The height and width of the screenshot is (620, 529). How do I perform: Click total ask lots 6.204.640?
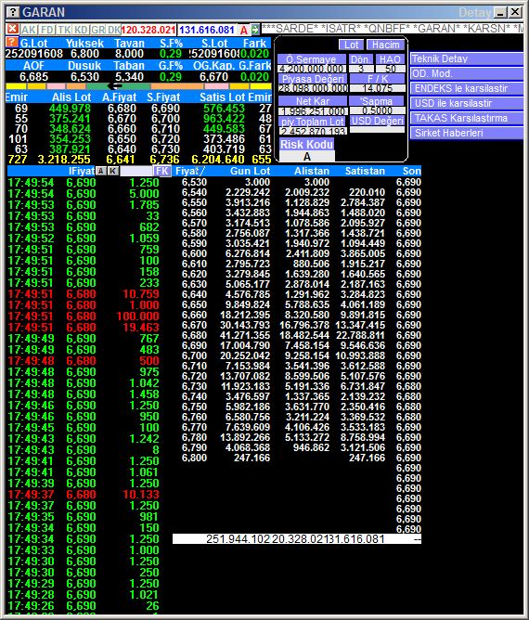[218, 160]
